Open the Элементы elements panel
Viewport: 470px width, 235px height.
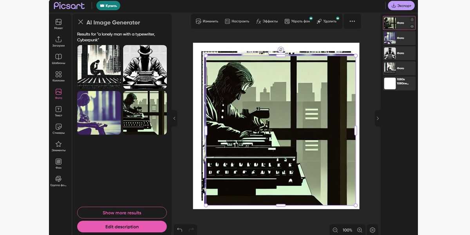coord(58,146)
